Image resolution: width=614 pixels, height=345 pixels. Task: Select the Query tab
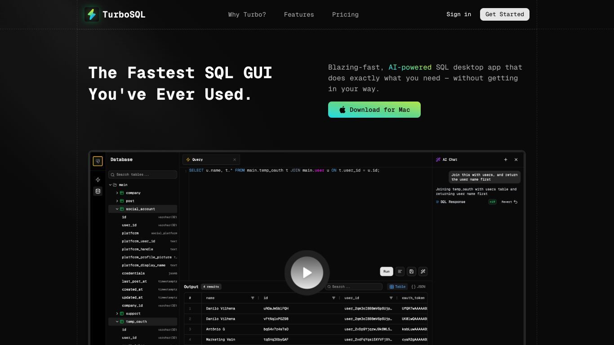click(211, 159)
